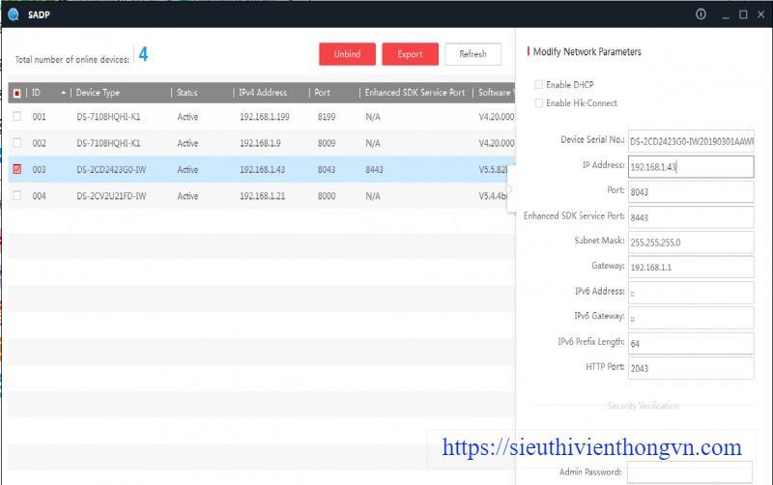The height and width of the screenshot is (485, 773).
Task: Uncheck the selected device 003 checkbox
Action: [x=16, y=169]
